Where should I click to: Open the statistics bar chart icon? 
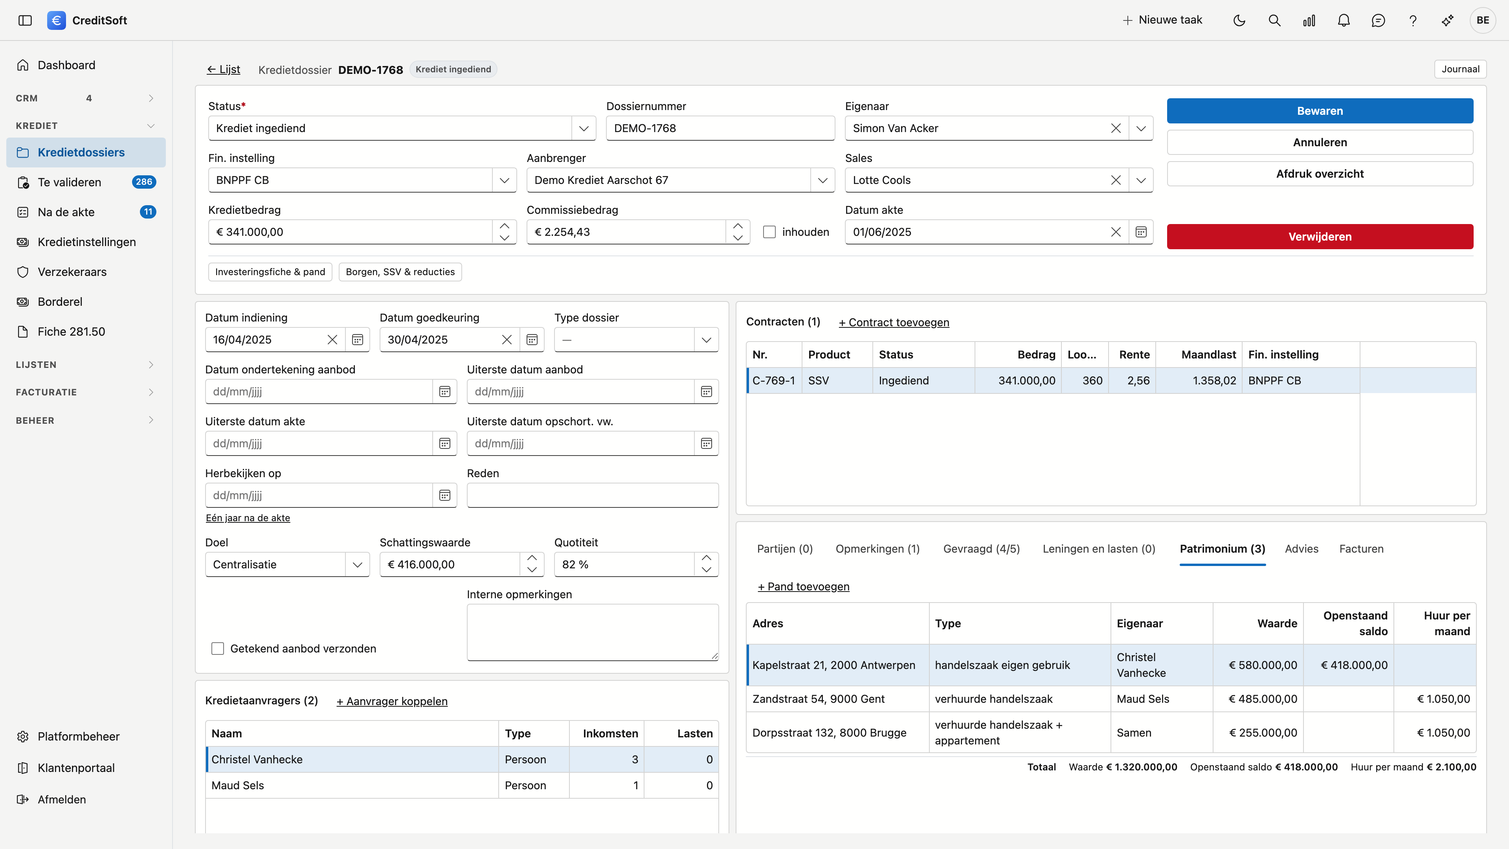coord(1309,20)
